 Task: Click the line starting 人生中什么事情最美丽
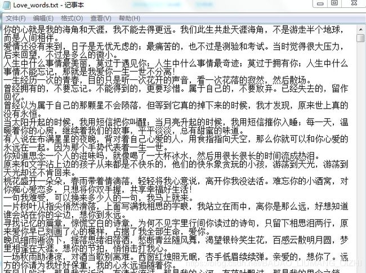176,64
